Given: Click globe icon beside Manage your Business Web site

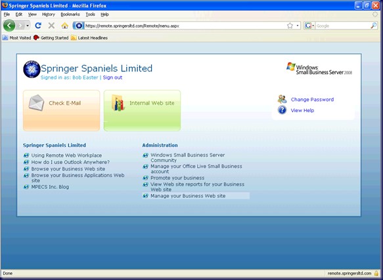Looking at the screenshot, I should [145, 196].
